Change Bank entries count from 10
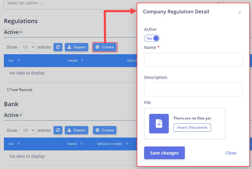 (x=27, y=130)
